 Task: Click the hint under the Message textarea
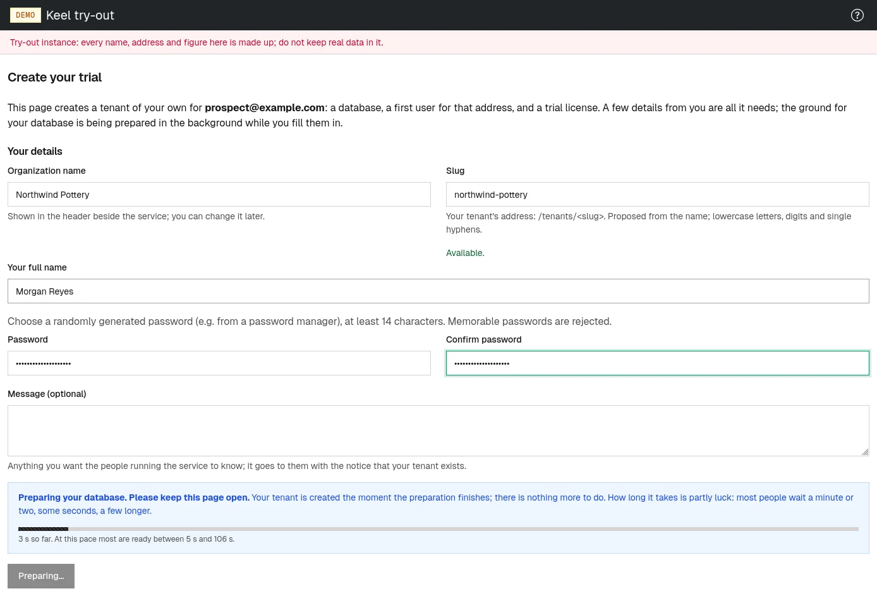click(x=237, y=466)
